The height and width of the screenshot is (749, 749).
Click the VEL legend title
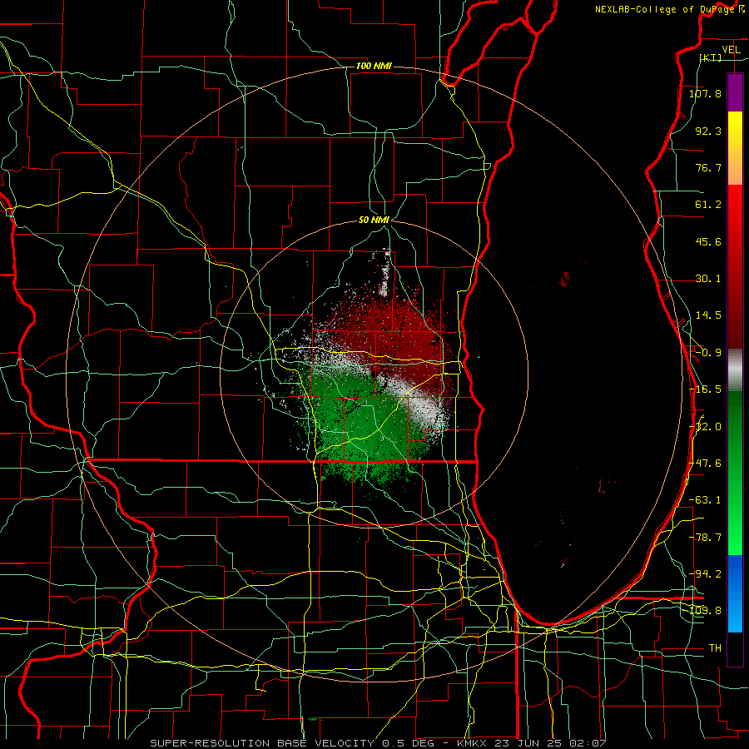tap(731, 50)
